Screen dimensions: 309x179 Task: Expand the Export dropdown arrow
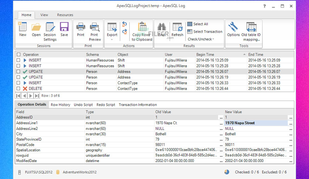(x=112, y=40)
